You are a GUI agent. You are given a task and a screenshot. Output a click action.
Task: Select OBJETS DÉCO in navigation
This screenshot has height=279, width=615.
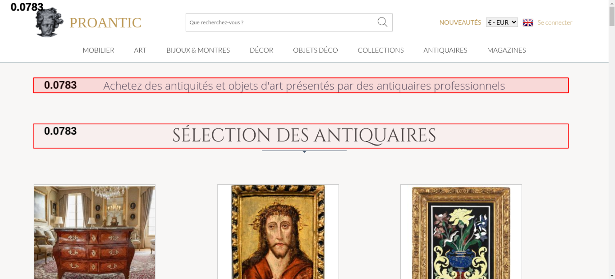[315, 50]
